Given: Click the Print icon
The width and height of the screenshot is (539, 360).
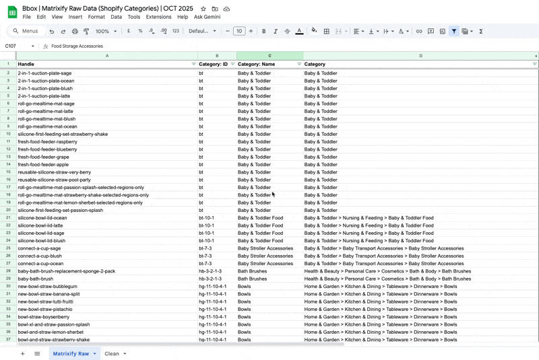Looking at the screenshot, I should tap(75, 31).
